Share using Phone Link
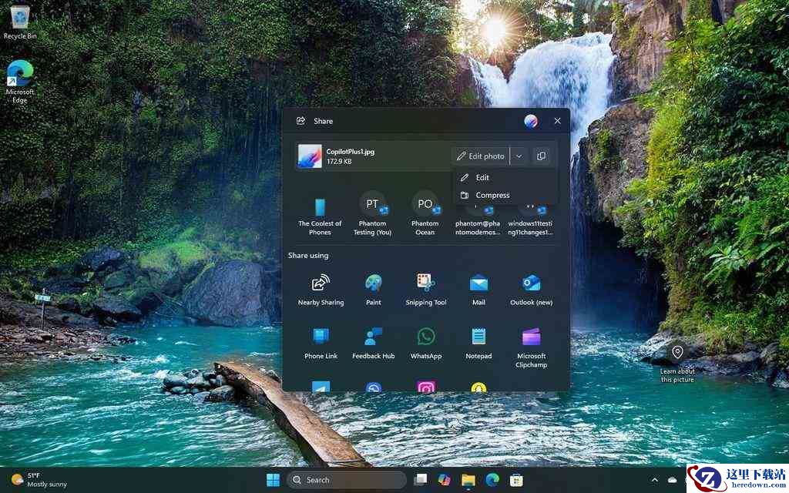789x493 pixels. (x=321, y=344)
